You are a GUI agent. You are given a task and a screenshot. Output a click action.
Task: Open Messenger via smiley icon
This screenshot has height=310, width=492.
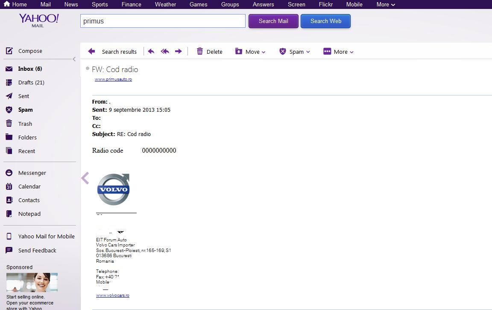(x=9, y=173)
